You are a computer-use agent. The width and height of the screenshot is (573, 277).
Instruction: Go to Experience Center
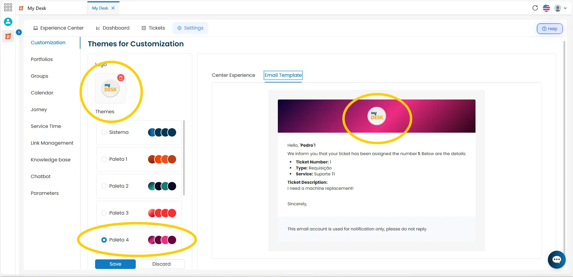58,28
